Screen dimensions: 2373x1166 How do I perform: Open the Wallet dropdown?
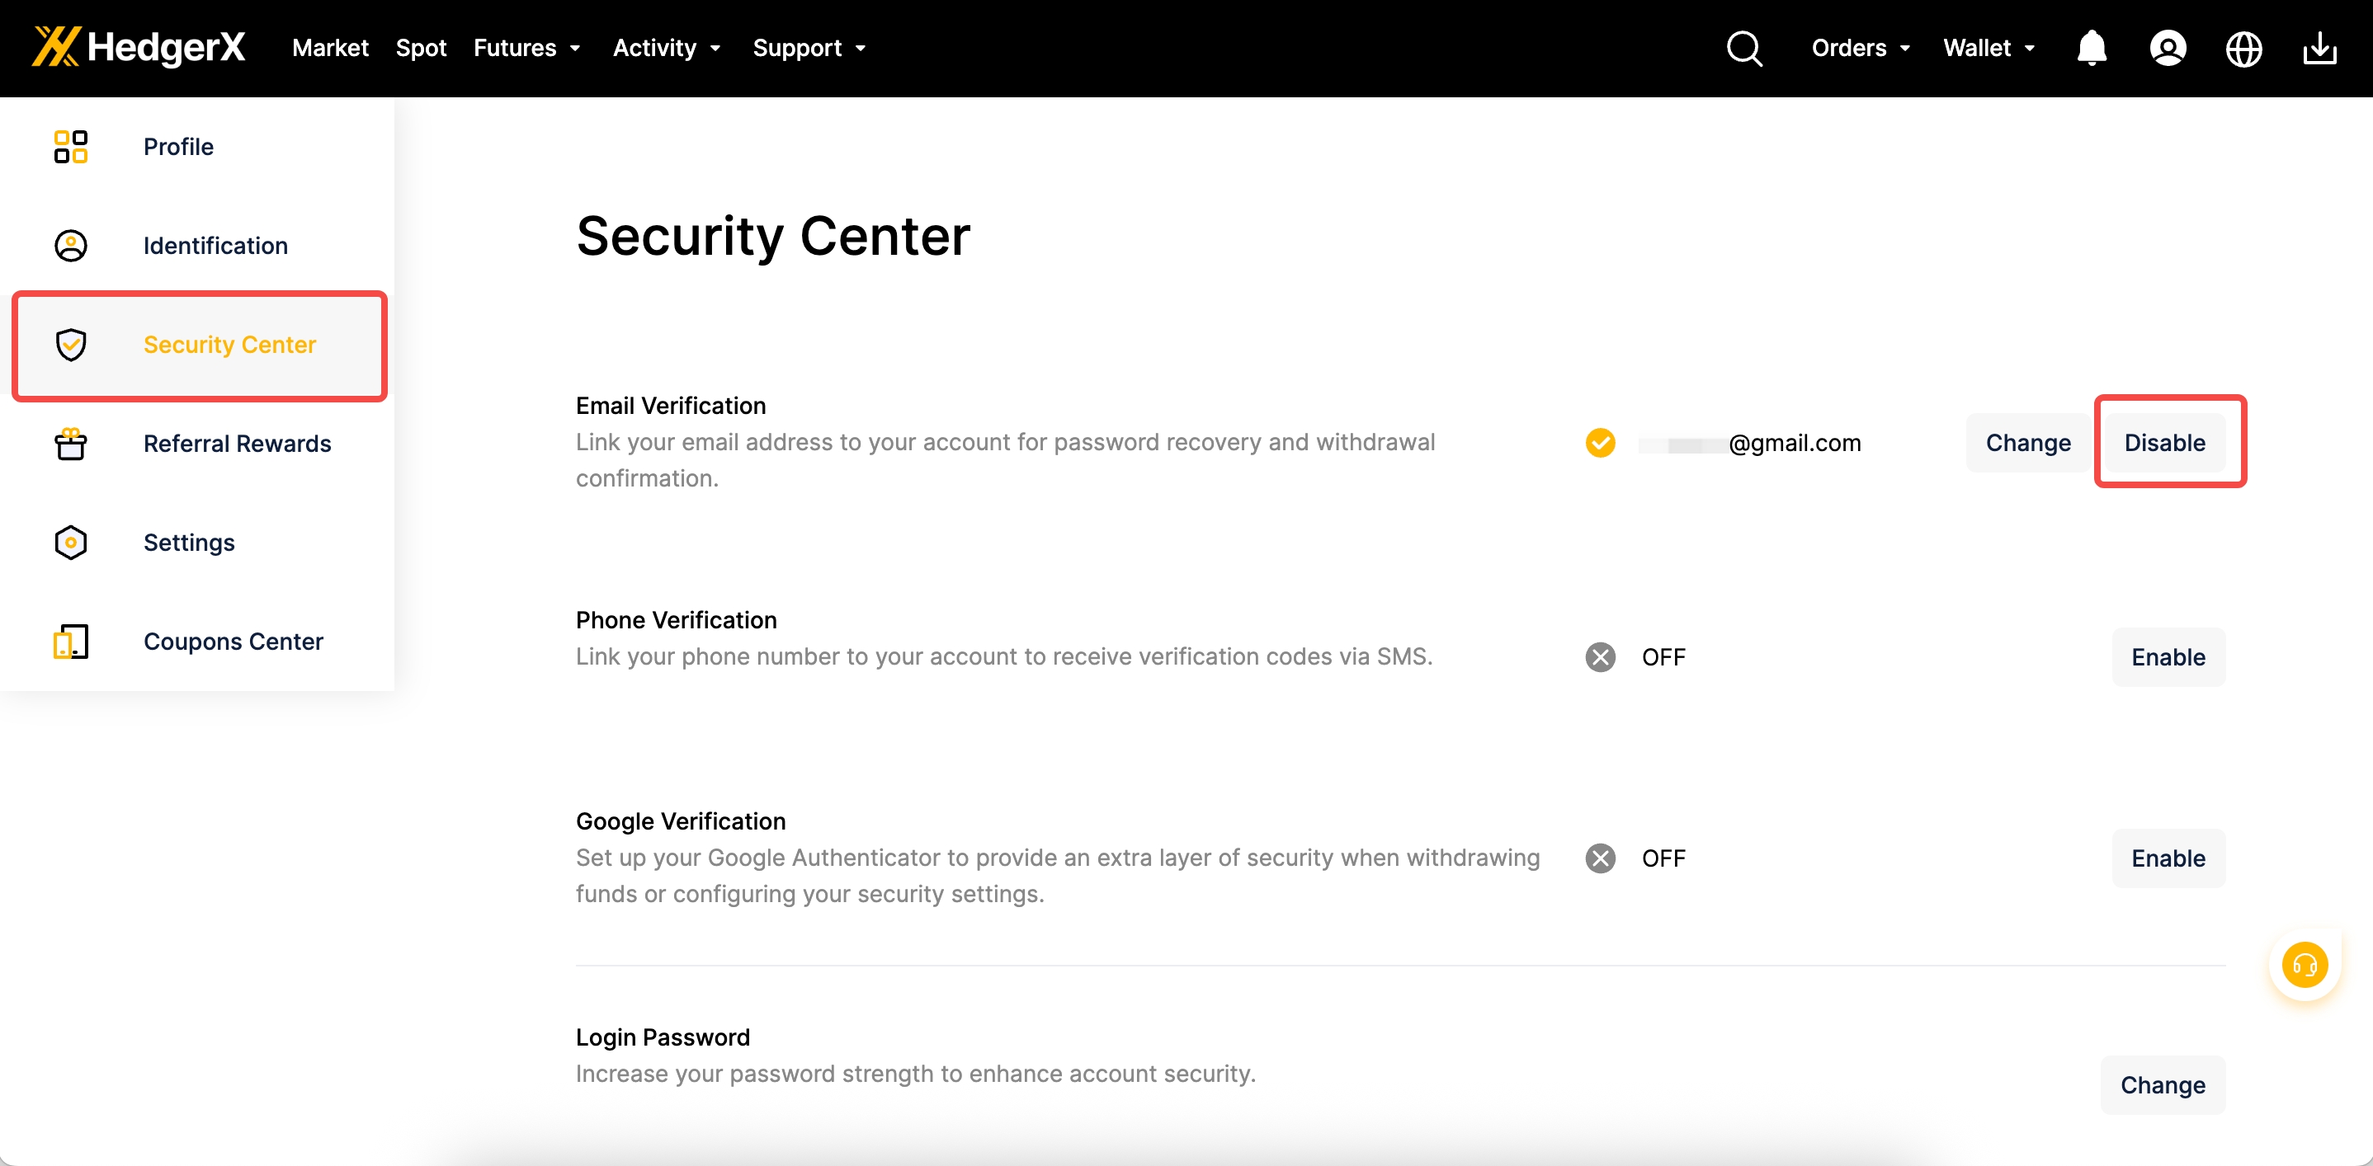coord(1988,48)
